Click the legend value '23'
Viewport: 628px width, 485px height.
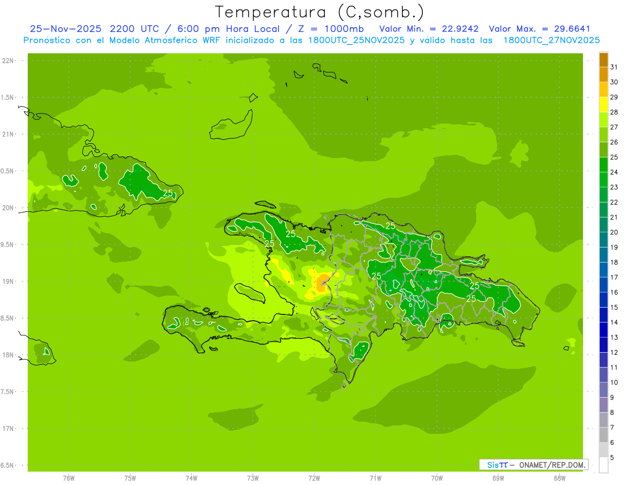[x=614, y=187]
